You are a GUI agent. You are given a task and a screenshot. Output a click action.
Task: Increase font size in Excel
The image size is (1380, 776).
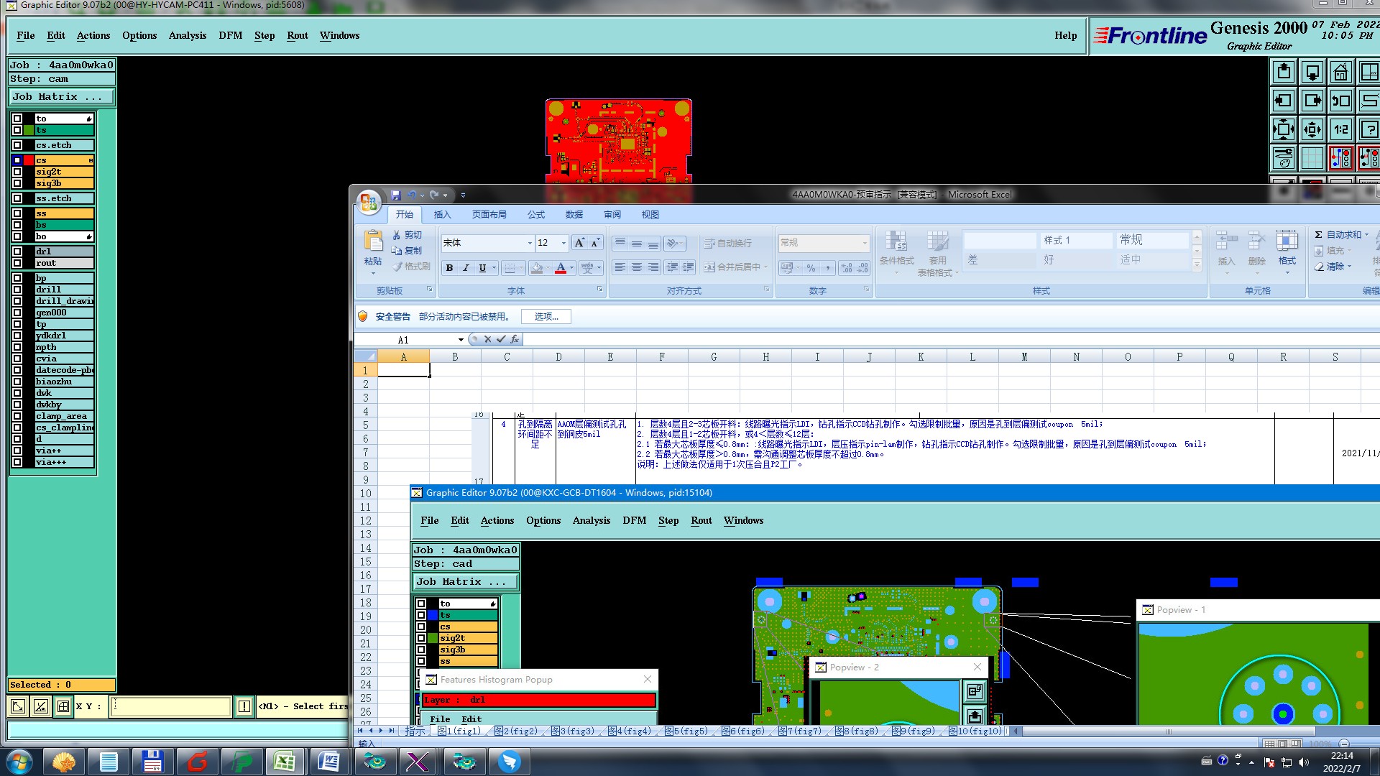click(x=579, y=243)
